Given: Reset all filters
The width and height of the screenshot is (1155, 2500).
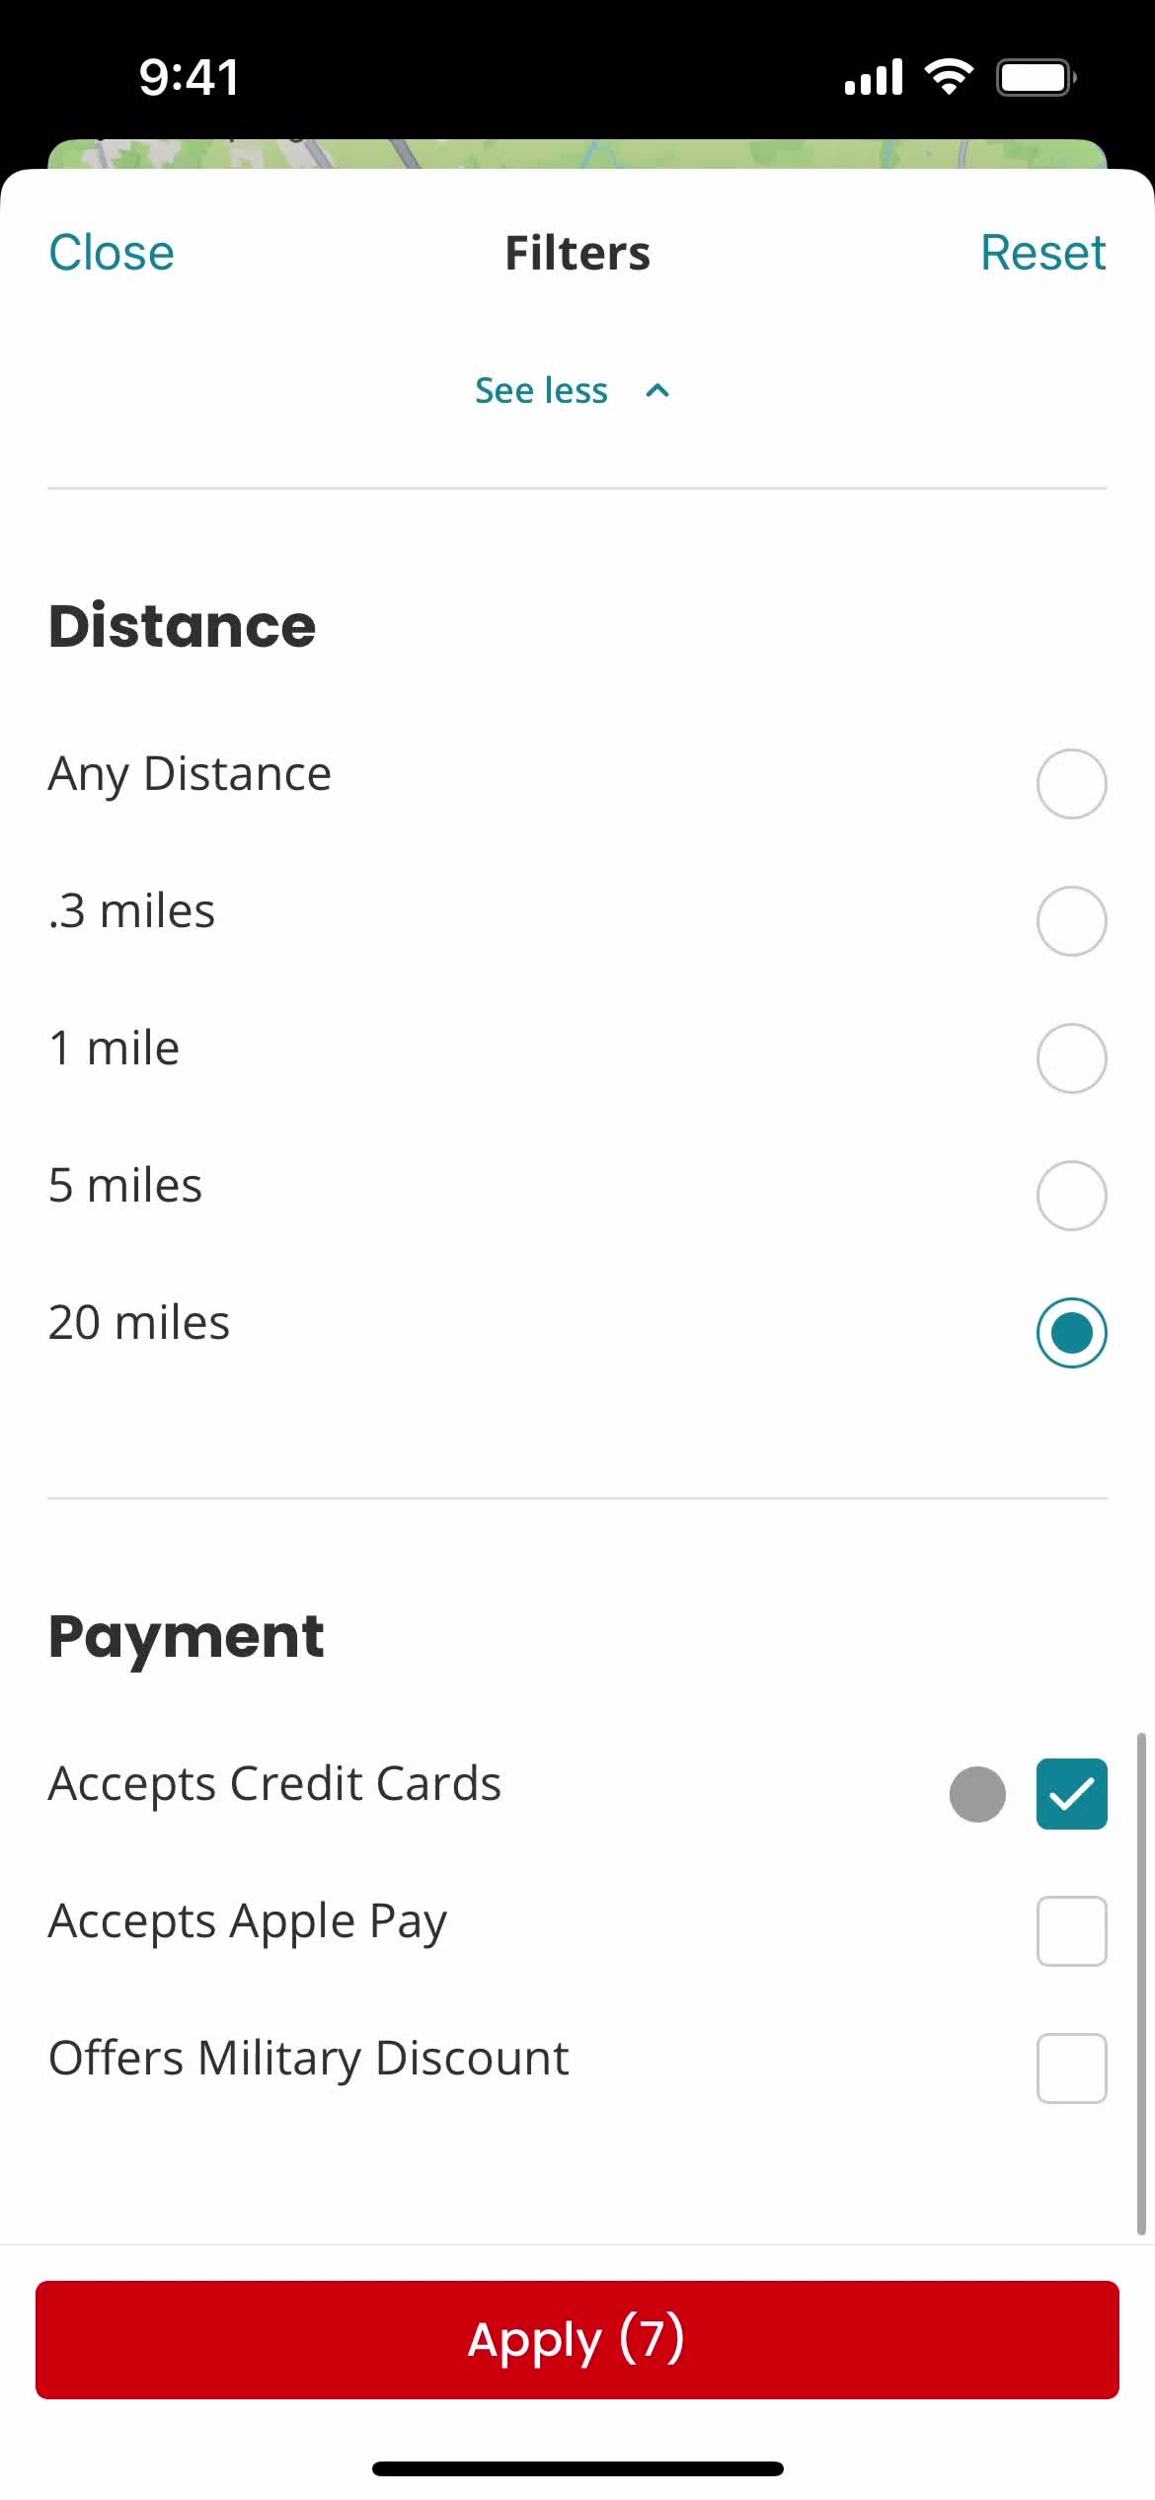Looking at the screenshot, I should point(1042,253).
